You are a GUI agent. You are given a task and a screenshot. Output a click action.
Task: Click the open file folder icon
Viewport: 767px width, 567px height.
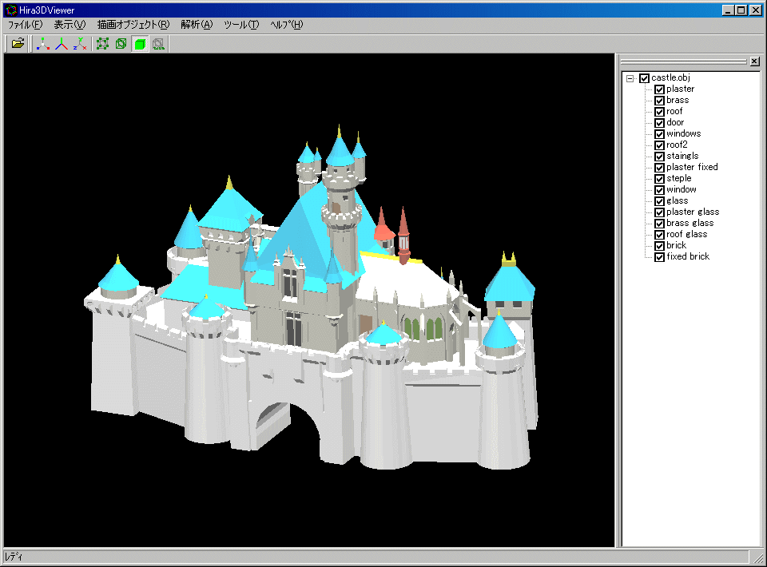coord(18,44)
